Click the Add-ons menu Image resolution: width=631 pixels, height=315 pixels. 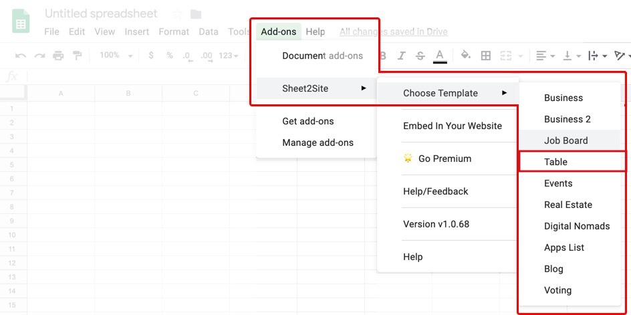279,31
